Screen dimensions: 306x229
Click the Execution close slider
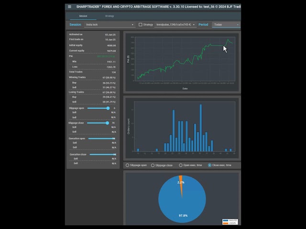point(103,155)
